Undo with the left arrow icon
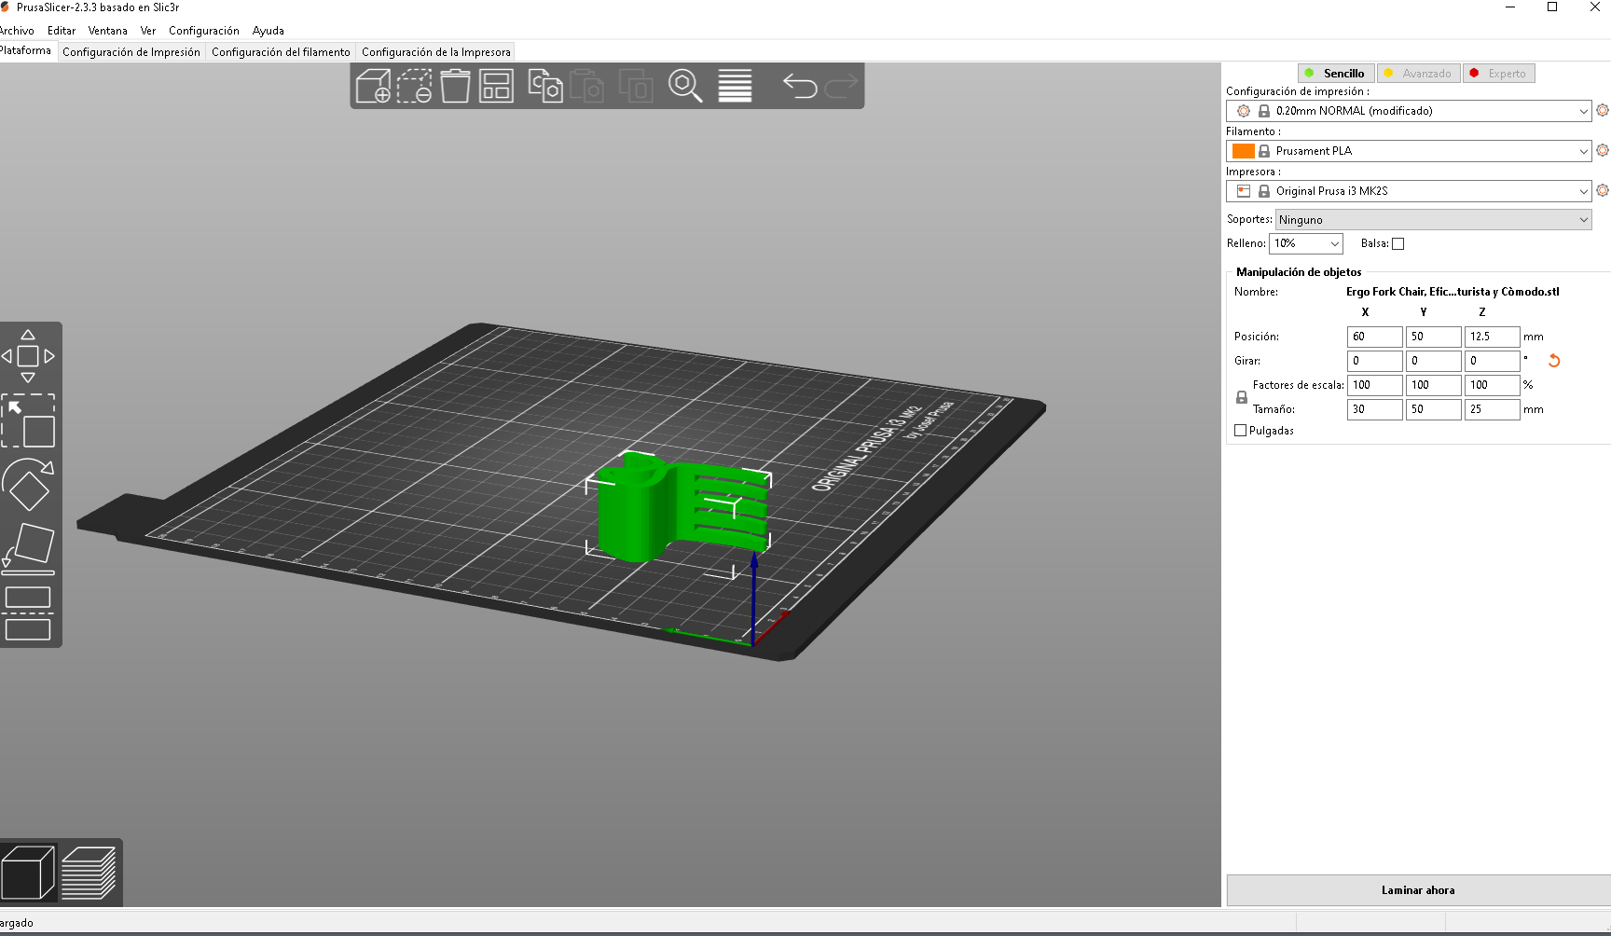Viewport: 1611px width, 936px height. coord(800,86)
